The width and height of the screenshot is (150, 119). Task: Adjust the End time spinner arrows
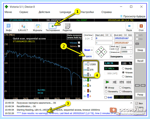pyautogui.click(x=92, y=38)
